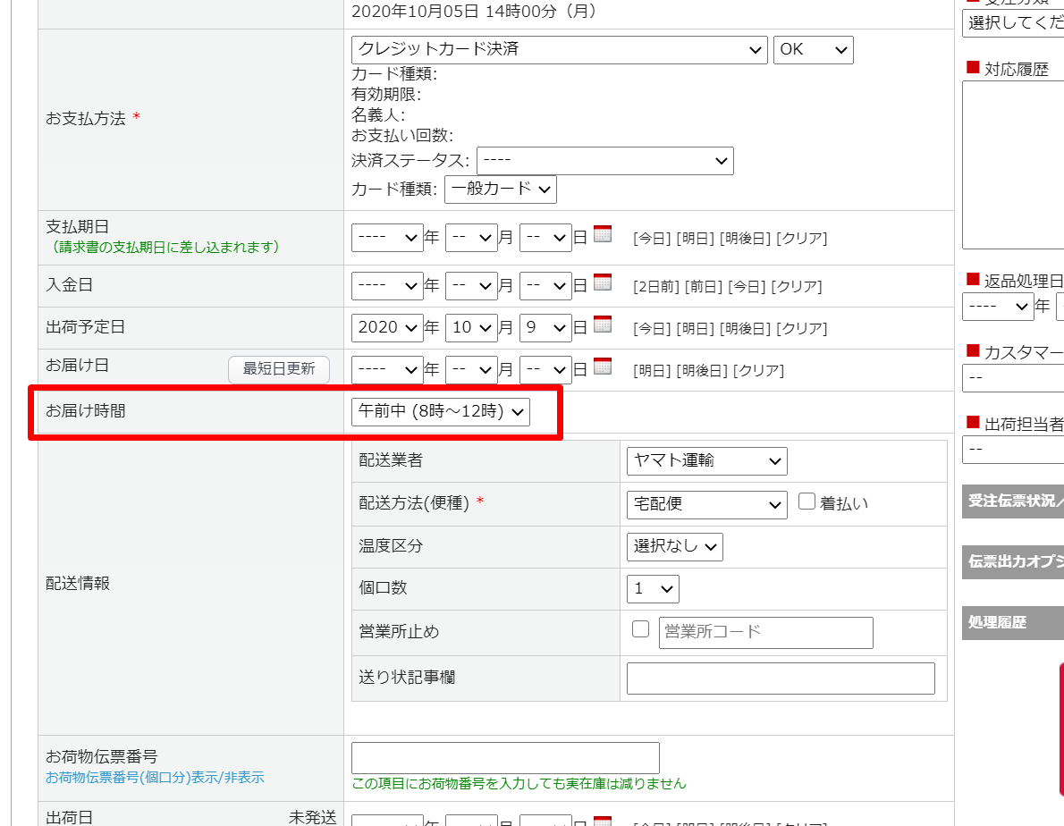Click the 最短日更新 button
The height and width of the screenshot is (826, 1064).
(x=279, y=369)
